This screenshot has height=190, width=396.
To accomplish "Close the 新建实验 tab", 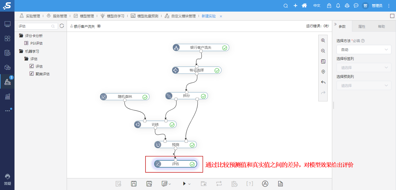I will point(221,16).
